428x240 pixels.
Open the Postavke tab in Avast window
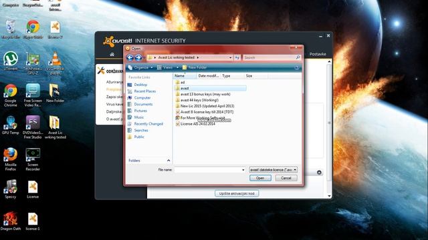click(318, 54)
